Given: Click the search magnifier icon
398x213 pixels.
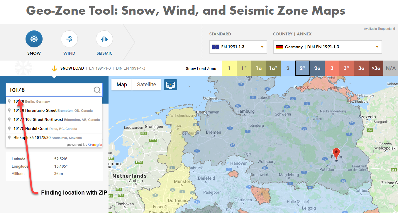Looking at the screenshot, I should (x=97, y=90).
